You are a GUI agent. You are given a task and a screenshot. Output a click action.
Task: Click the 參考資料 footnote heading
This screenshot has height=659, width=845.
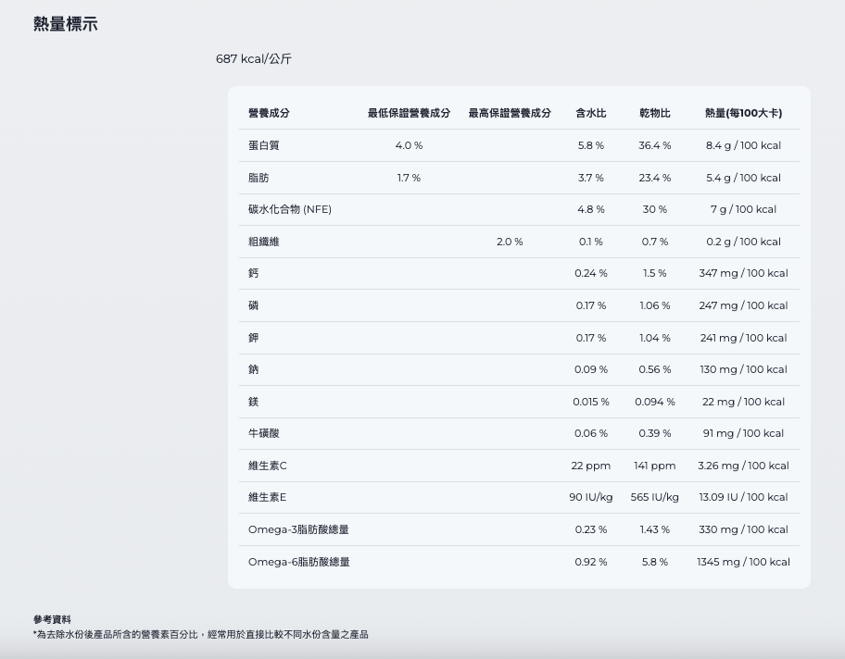[52, 619]
